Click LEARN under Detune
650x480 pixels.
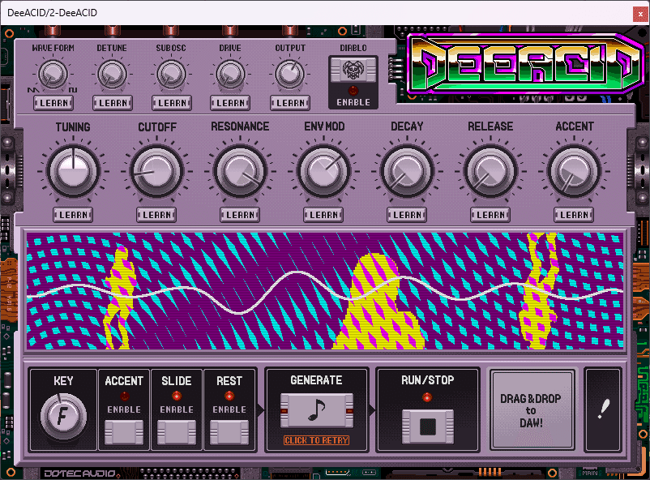(113, 103)
